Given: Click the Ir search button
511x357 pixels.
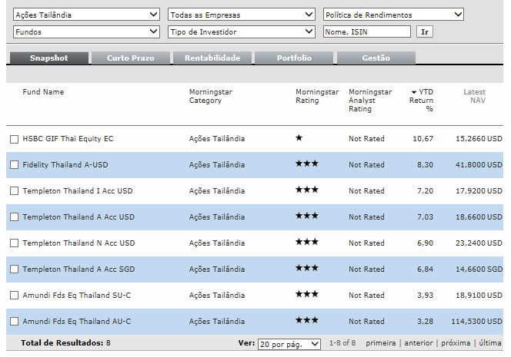Looking at the screenshot, I should coord(425,32).
